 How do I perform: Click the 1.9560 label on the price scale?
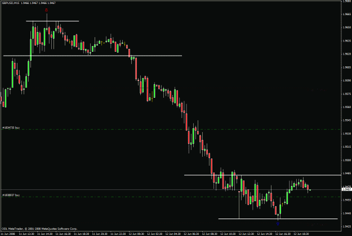(347, 107)
